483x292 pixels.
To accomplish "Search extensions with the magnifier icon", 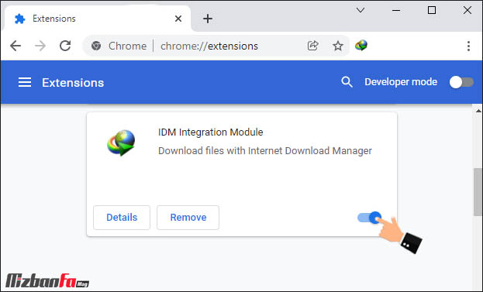I will click(347, 82).
